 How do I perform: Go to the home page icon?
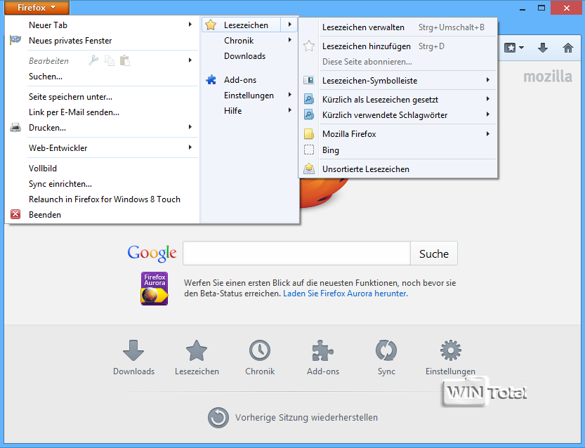[x=568, y=48]
